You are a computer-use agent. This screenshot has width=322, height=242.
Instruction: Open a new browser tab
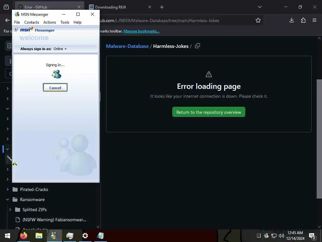[x=162, y=7]
